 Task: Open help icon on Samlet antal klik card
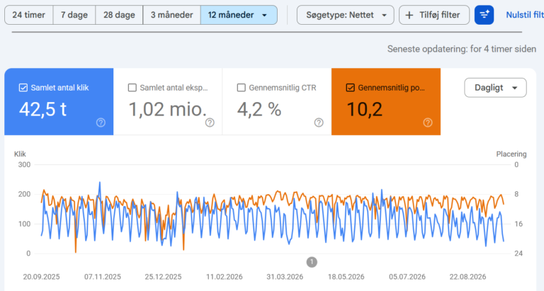coord(101,122)
